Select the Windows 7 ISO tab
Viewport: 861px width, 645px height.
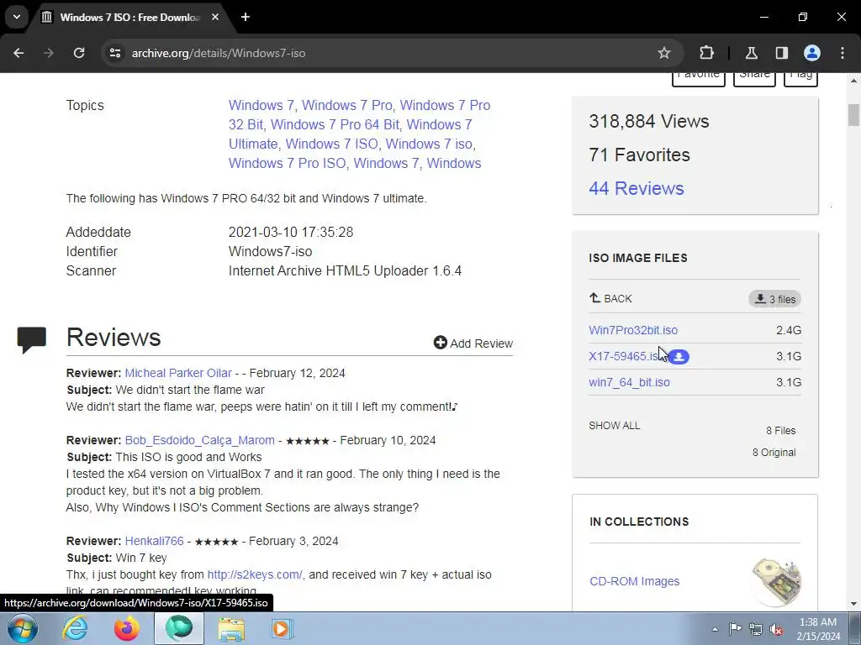[x=130, y=18]
